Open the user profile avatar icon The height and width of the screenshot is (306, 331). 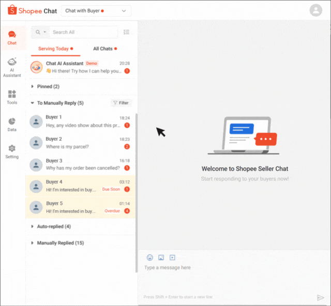coord(315,10)
